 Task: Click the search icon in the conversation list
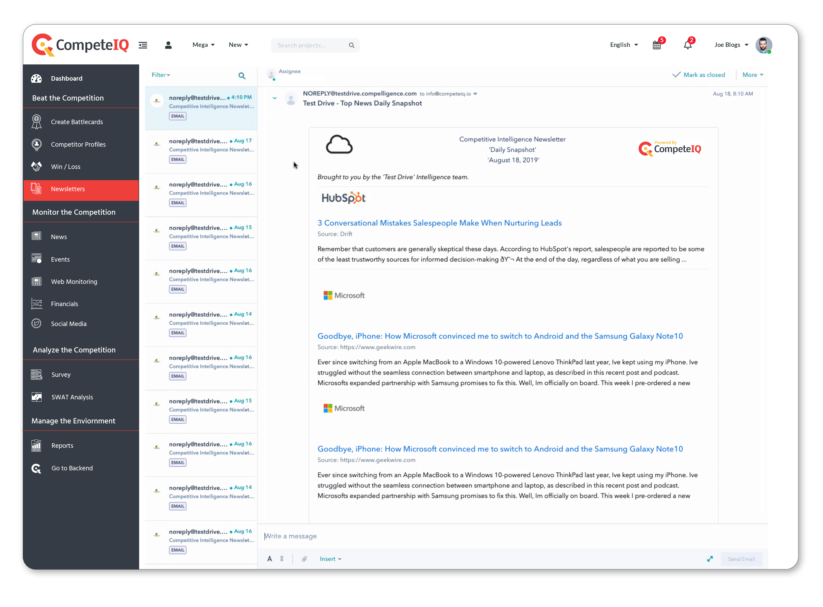(242, 76)
